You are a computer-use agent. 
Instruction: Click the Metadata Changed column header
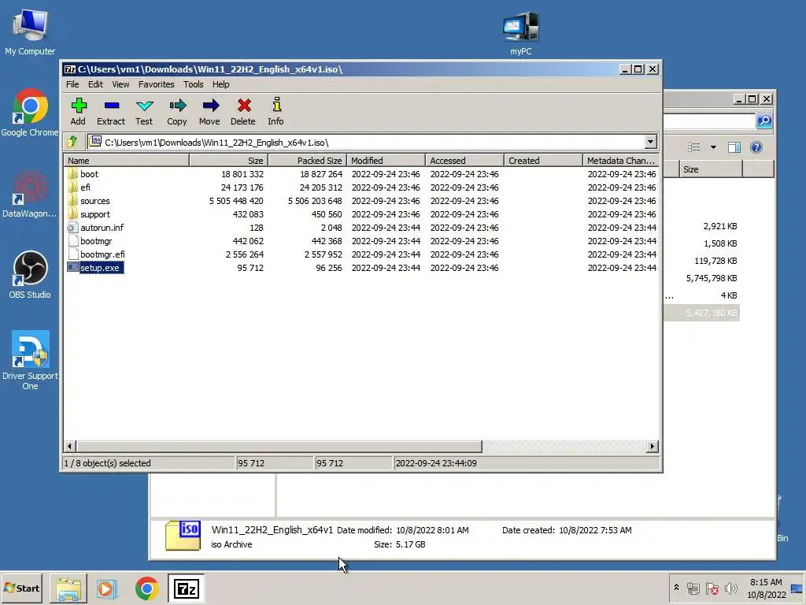pyautogui.click(x=621, y=161)
